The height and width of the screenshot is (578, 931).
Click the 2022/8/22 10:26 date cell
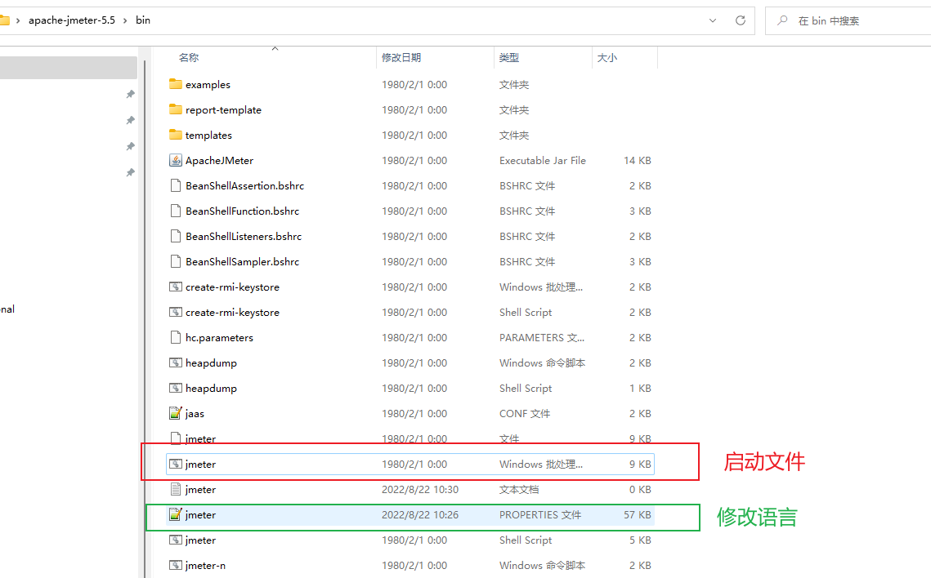pos(420,514)
